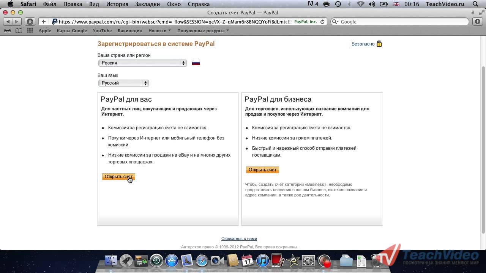Open Launchpad rocket in the Dock
This screenshot has width=486, height=273.
click(126, 260)
